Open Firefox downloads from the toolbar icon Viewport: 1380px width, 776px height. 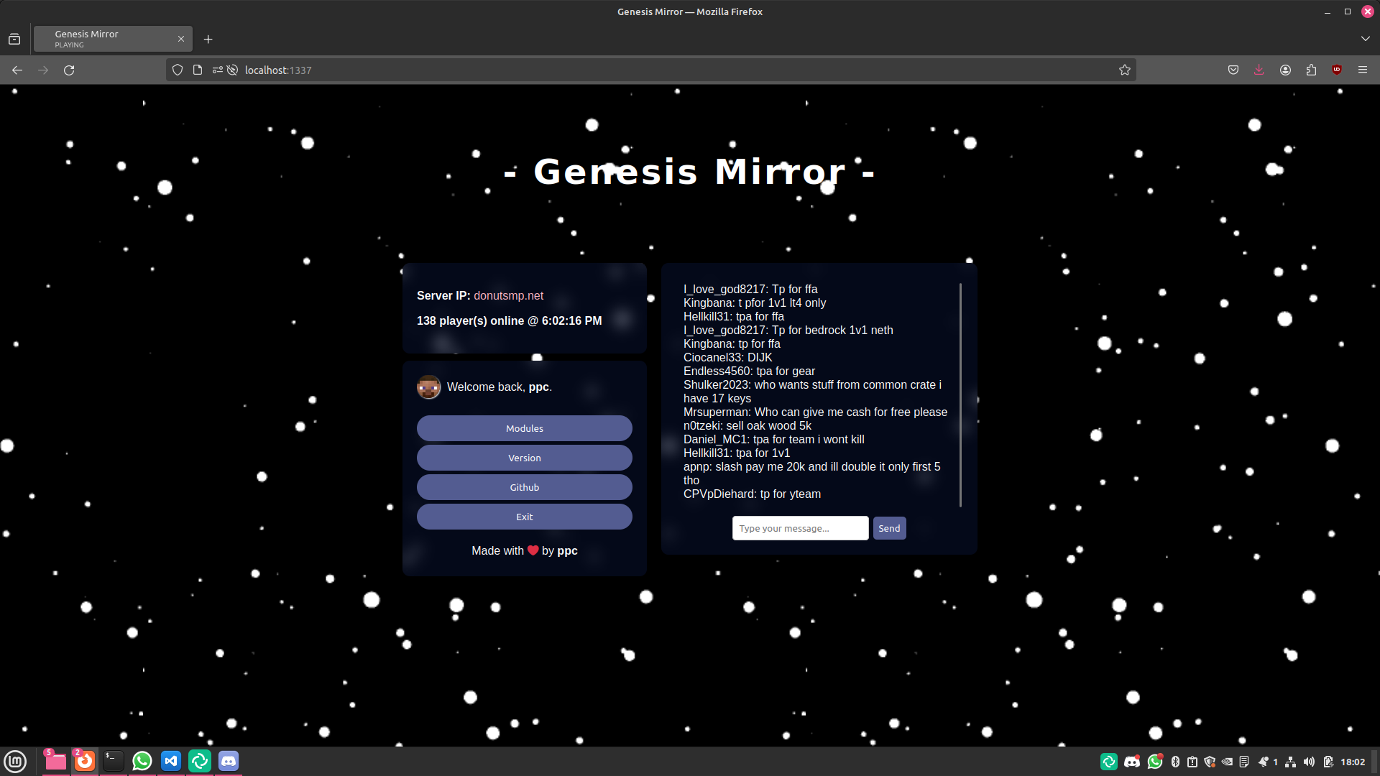click(x=1259, y=70)
